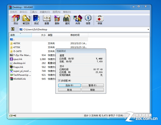Select the WinRAR.lnk file icon
This screenshot has width=161, height=125.
click(x=11, y=79)
